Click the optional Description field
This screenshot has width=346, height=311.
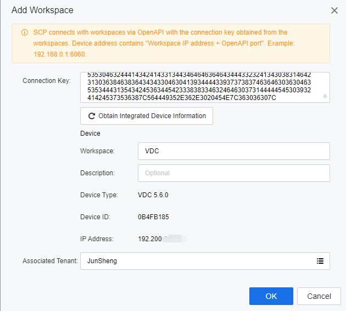tap(234, 173)
